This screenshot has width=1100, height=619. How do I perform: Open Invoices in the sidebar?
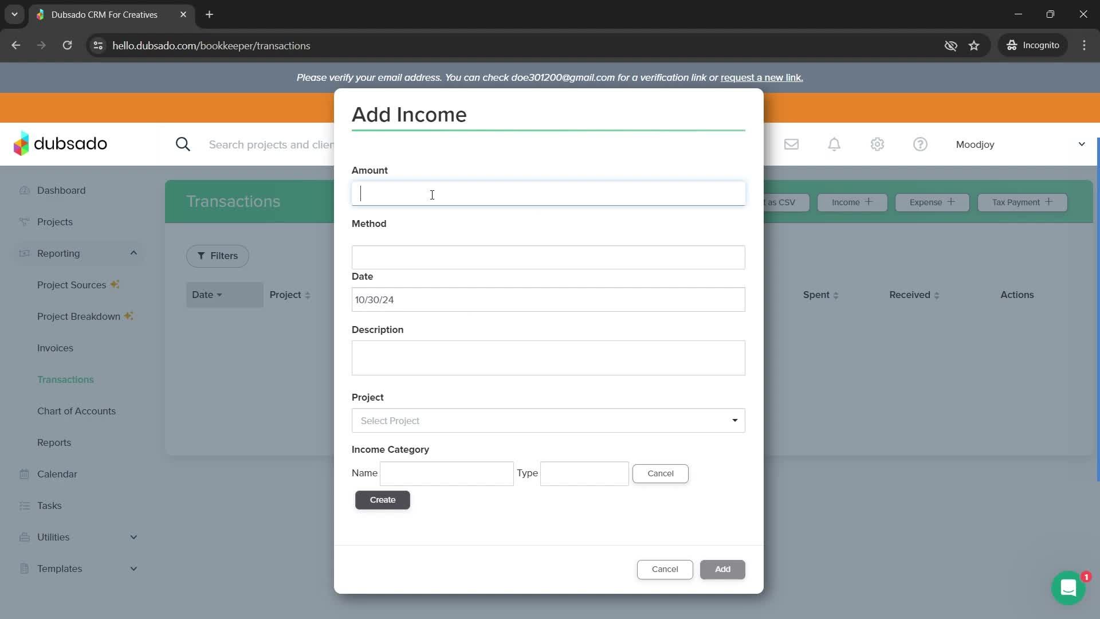[55, 348]
